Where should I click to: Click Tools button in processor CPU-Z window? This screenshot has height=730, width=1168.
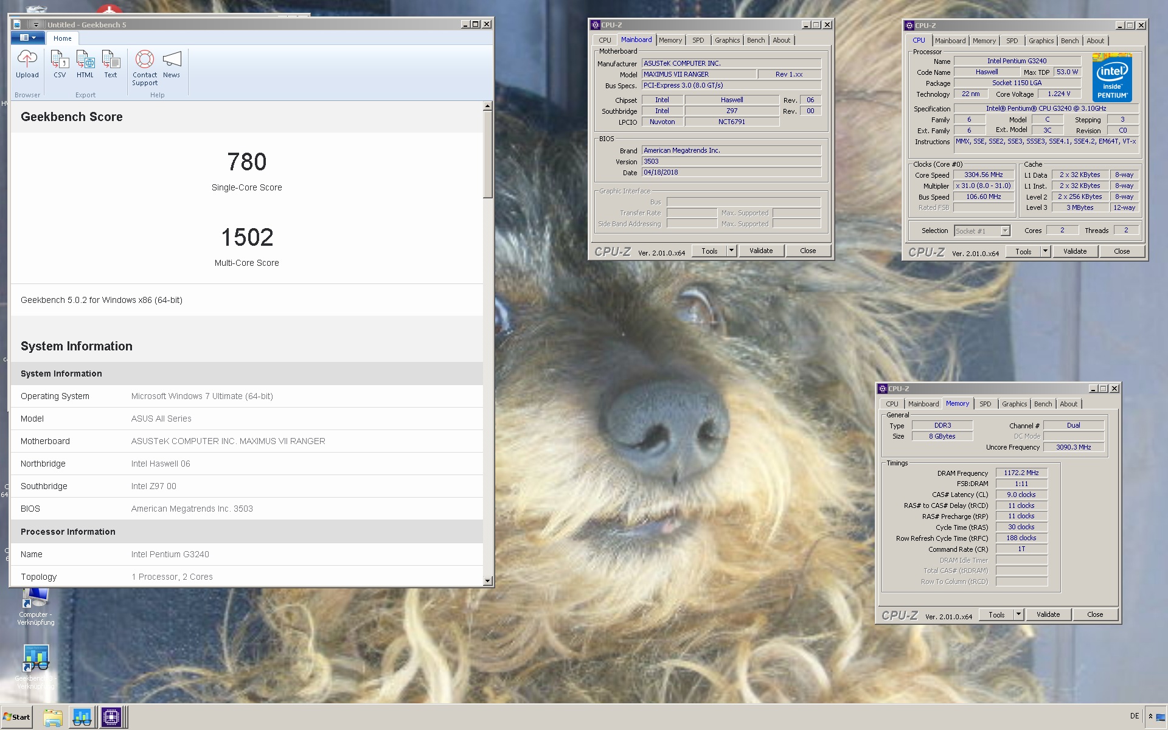coord(1023,251)
